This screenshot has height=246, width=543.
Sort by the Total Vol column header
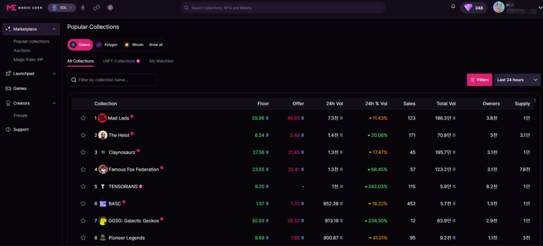coord(446,104)
